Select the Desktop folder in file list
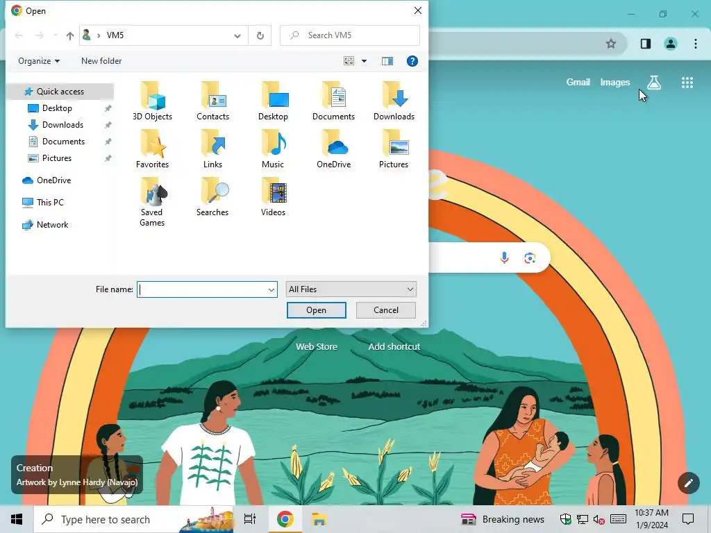The image size is (711, 533). [273, 101]
